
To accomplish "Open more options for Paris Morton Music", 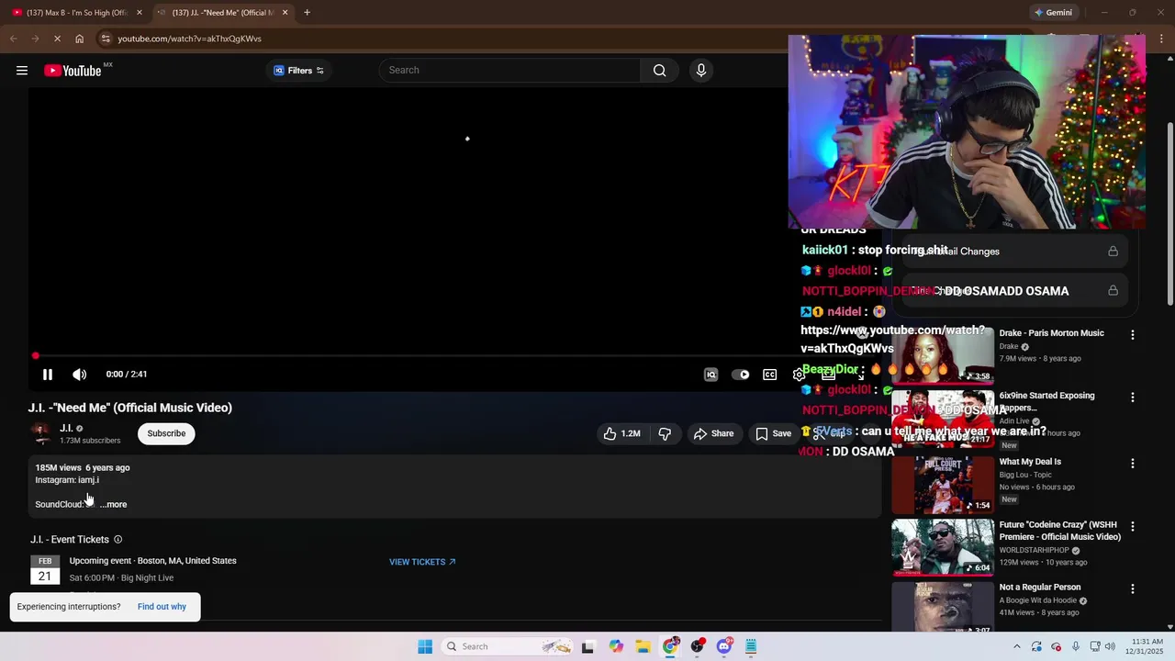I will 1132,335.
